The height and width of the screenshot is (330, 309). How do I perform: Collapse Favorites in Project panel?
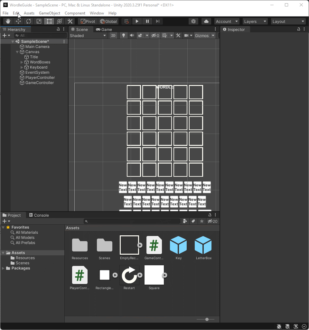3,227
